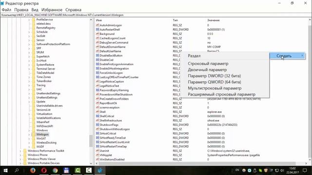Click the floppy disk icon on the taskbar
Viewport: 312px width, 175px height.
point(66,170)
